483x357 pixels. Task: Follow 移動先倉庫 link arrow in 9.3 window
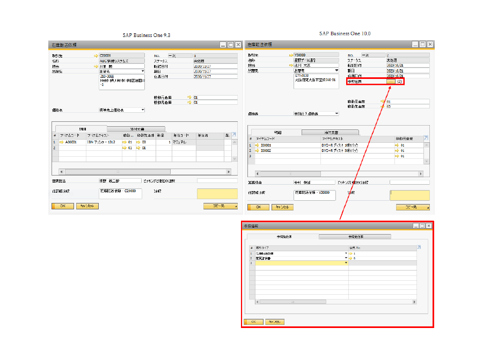point(189,102)
